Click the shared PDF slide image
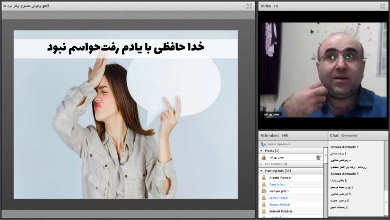Image resolution: width=390 pixels, height=220 pixels. [x=125, y=115]
